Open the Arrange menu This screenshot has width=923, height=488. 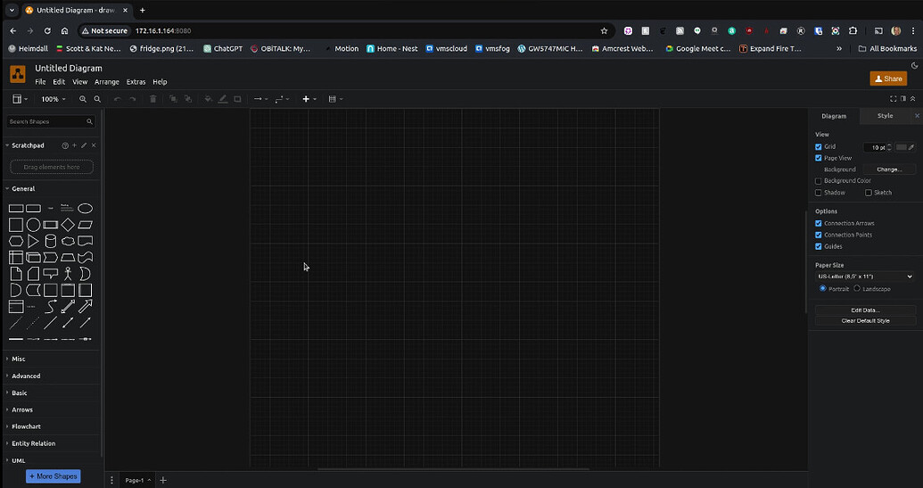[106, 82]
